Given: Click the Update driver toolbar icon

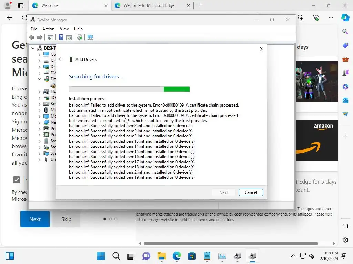Looking at the screenshot, I should (x=80, y=37).
